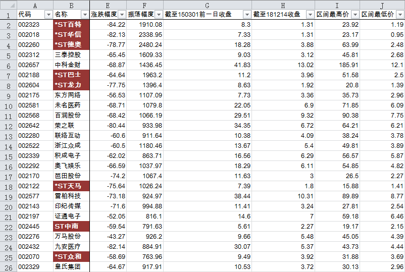Select column E header
The height and width of the screenshot is (272, 405).
click(108, 5)
